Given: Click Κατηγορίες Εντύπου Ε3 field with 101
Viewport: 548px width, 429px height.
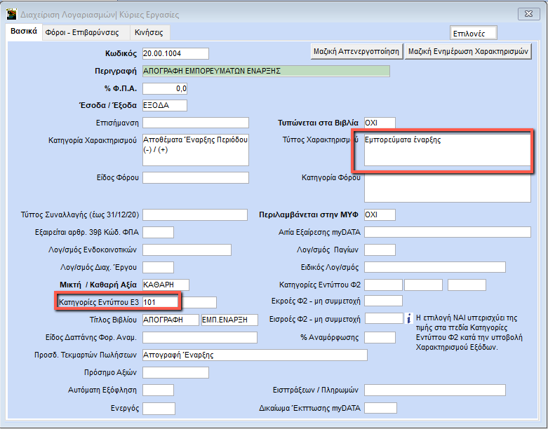Looking at the screenshot, I should point(160,302).
